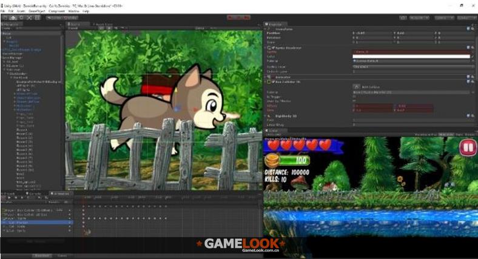Image resolution: width=478 pixels, height=259 pixels.
Task: Open the Help menu
Action: pos(86,11)
